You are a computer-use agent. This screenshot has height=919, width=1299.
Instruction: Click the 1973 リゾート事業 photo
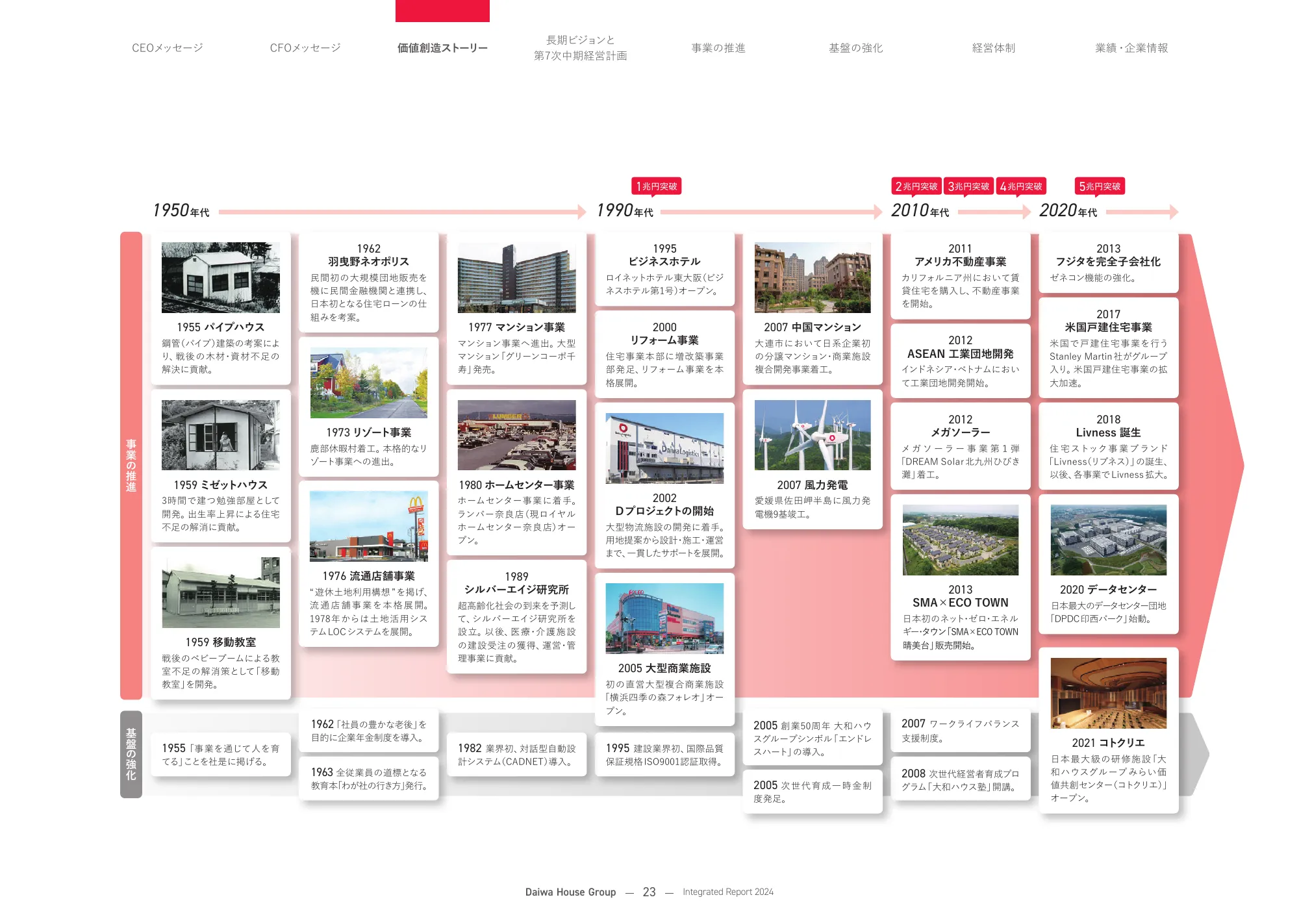pyautogui.click(x=369, y=383)
